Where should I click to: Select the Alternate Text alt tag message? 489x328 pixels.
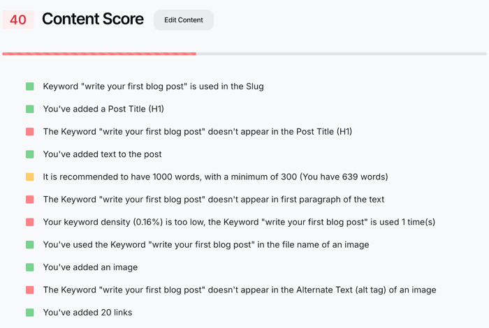coord(239,290)
